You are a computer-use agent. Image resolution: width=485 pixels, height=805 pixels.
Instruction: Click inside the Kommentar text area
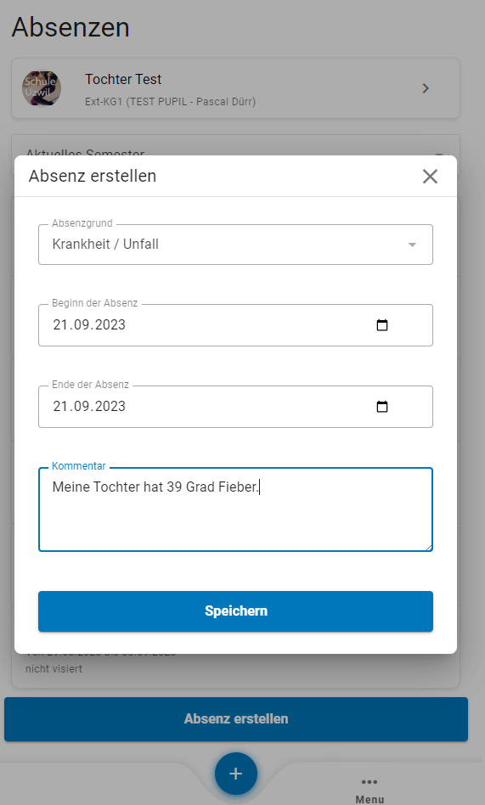(x=235, y=509)
